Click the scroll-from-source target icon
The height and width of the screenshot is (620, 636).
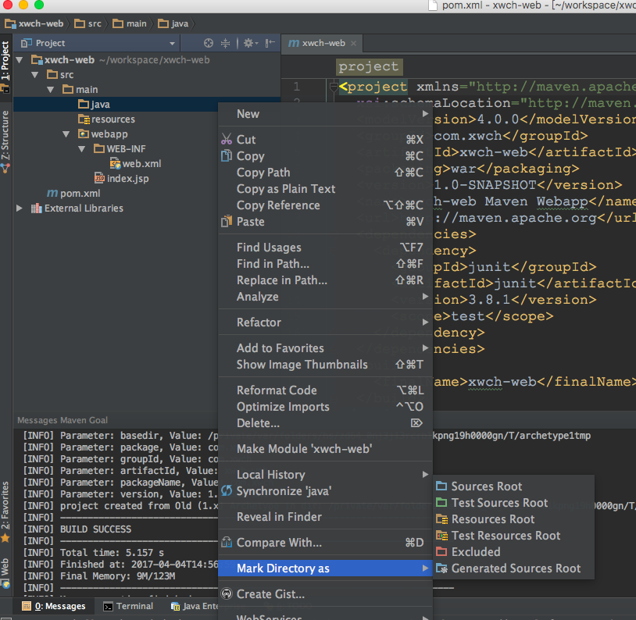point(209,43)
